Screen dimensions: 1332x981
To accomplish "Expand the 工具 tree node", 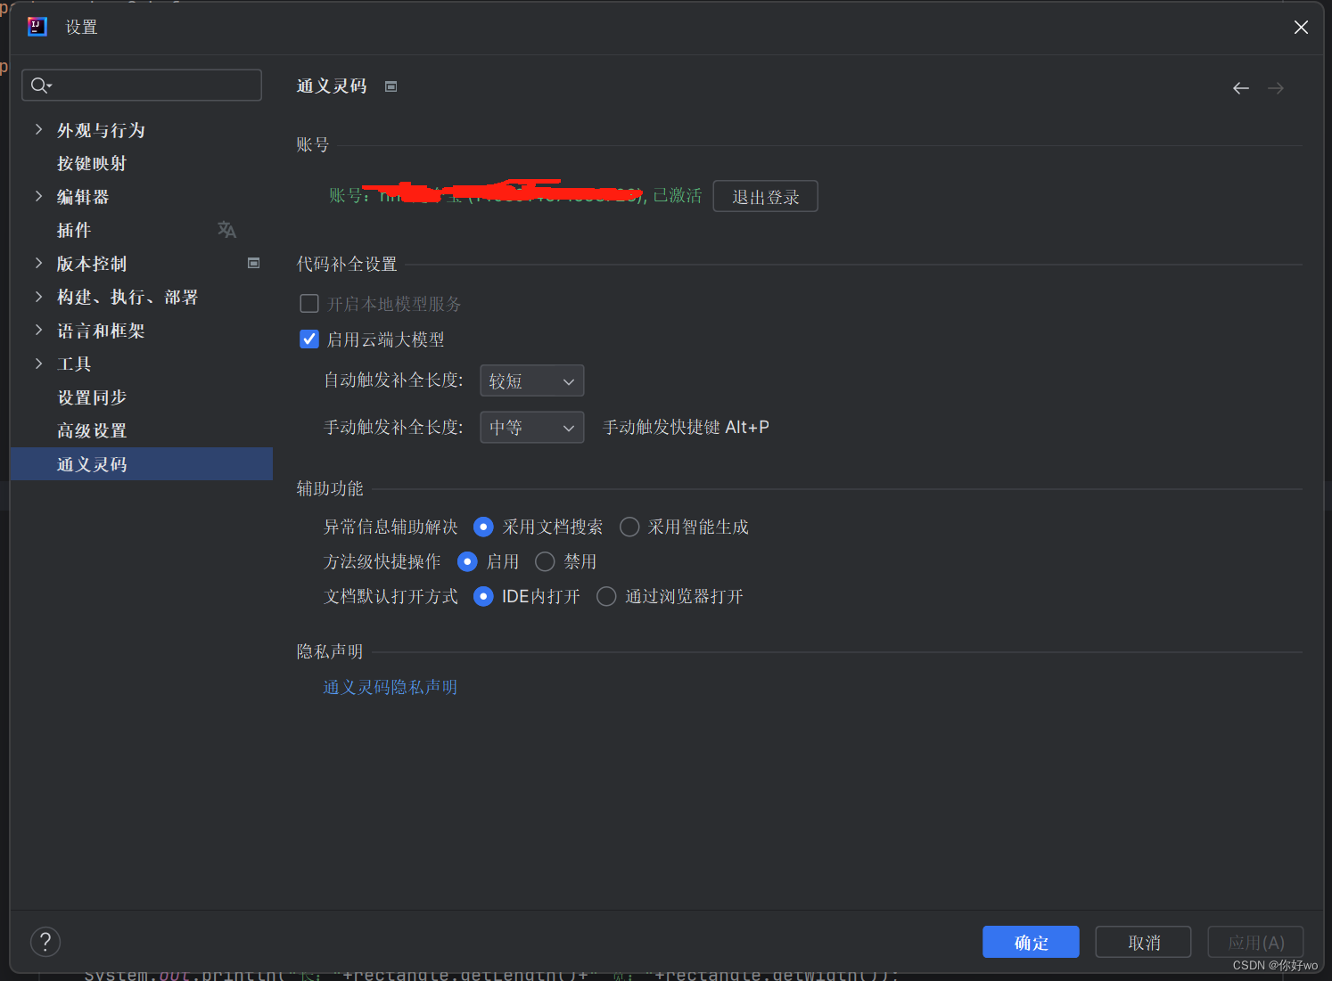I will click(x=38, y=364).
